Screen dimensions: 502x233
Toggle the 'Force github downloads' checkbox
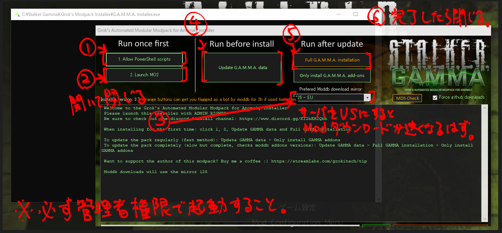coord(434,97)
